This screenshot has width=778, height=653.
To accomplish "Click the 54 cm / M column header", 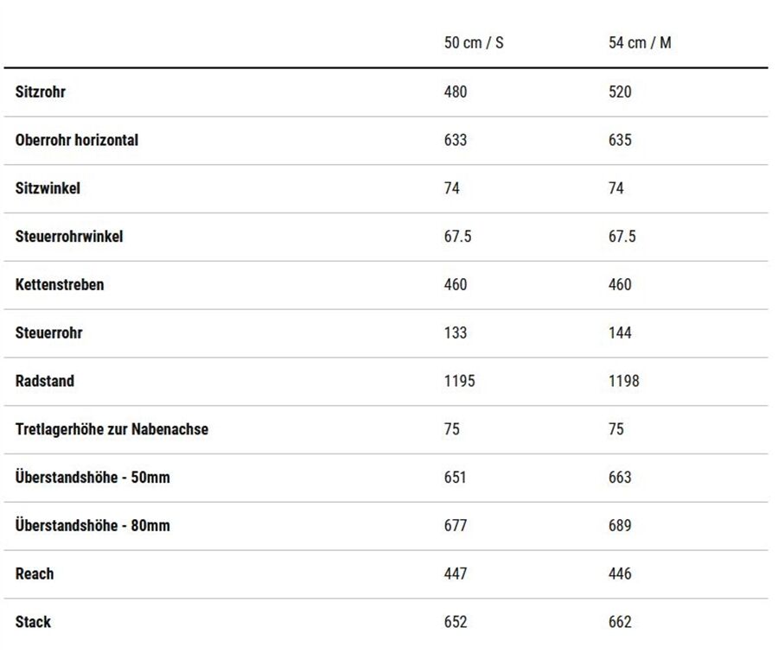I will coord(640,42).
